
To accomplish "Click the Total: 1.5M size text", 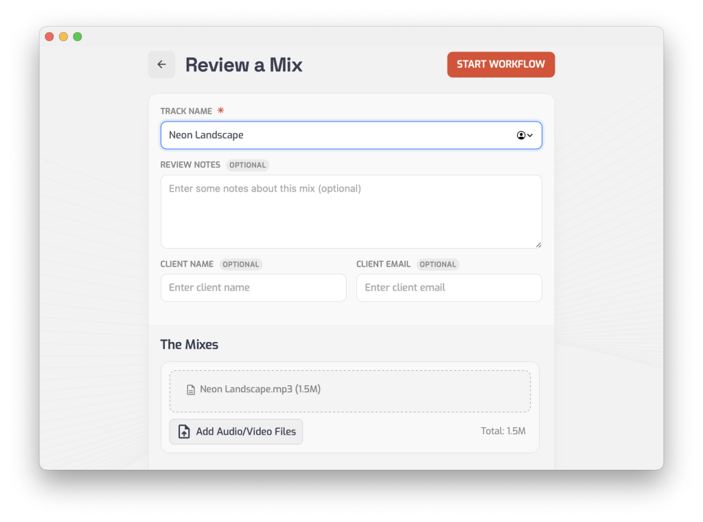I will [503, 431].
